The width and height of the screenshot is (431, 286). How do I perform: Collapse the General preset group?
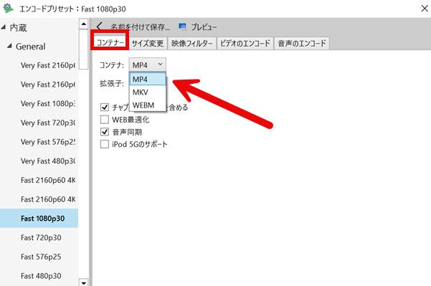[x=9, y=46]
